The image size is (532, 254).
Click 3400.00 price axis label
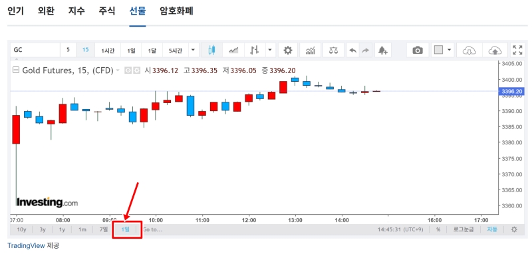pos(511,79)
